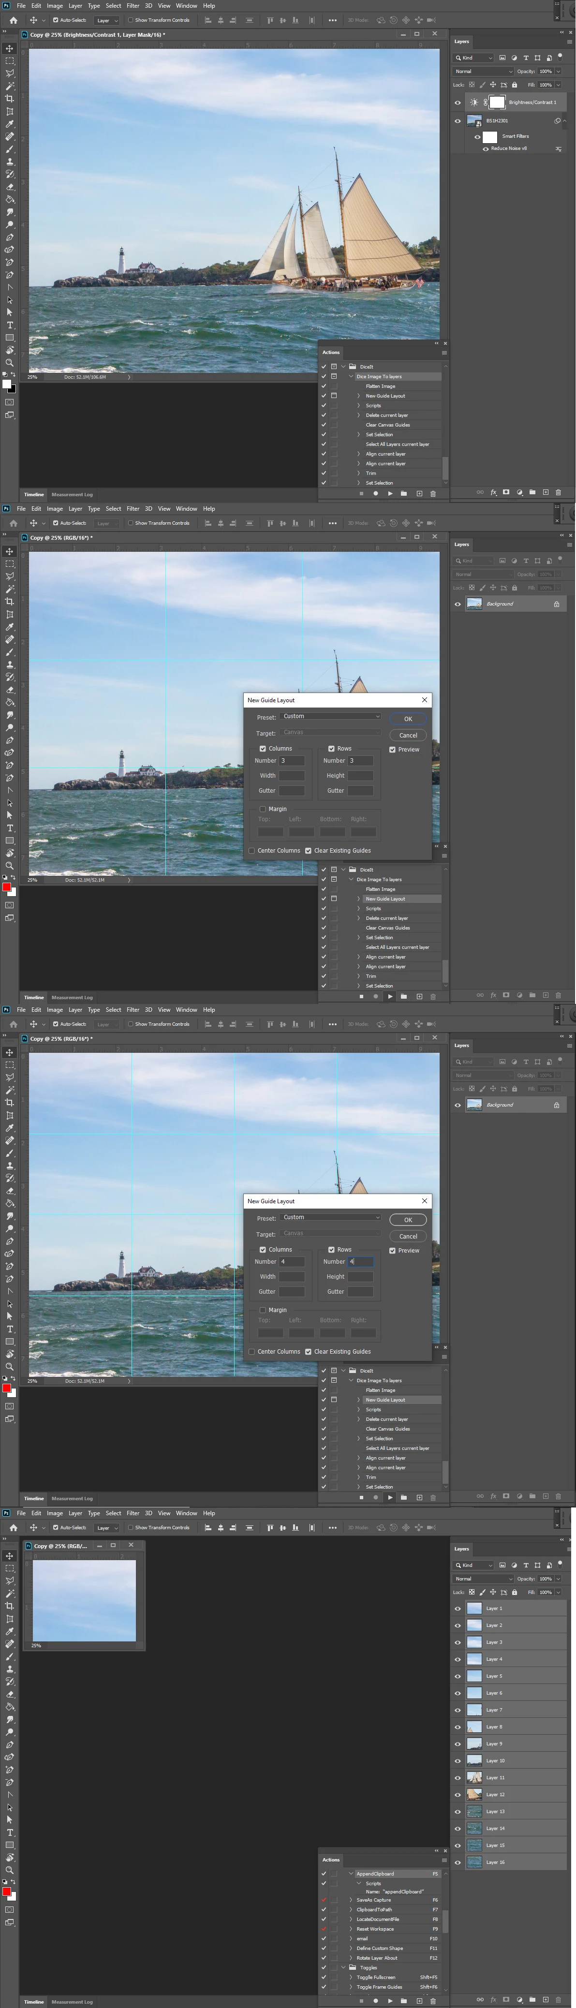Click create new layer icon below Layer 16
Screen dimensions: 576x2008
pyautogui.click(x=546, y=1999)
